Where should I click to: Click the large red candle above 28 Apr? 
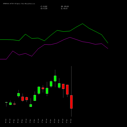pyautogui.click(x=71, y=102)
